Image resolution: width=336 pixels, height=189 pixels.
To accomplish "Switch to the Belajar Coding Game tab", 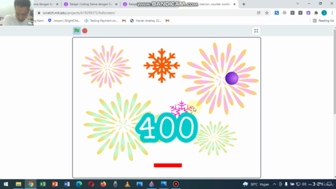I will click(91, 4).
